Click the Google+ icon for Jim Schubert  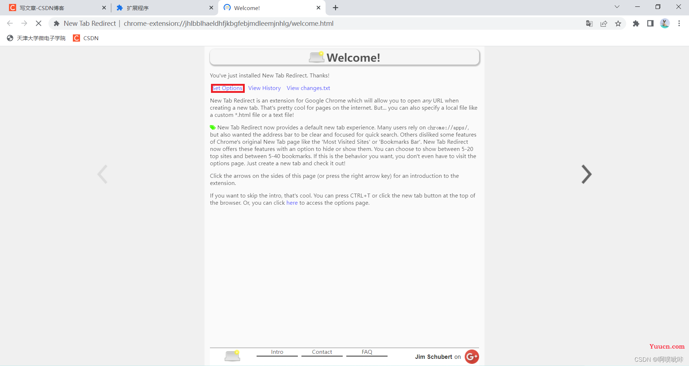coord(472,357)
